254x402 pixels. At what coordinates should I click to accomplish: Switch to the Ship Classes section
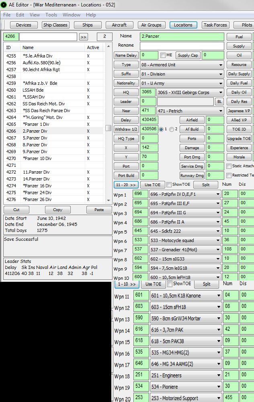55,25
